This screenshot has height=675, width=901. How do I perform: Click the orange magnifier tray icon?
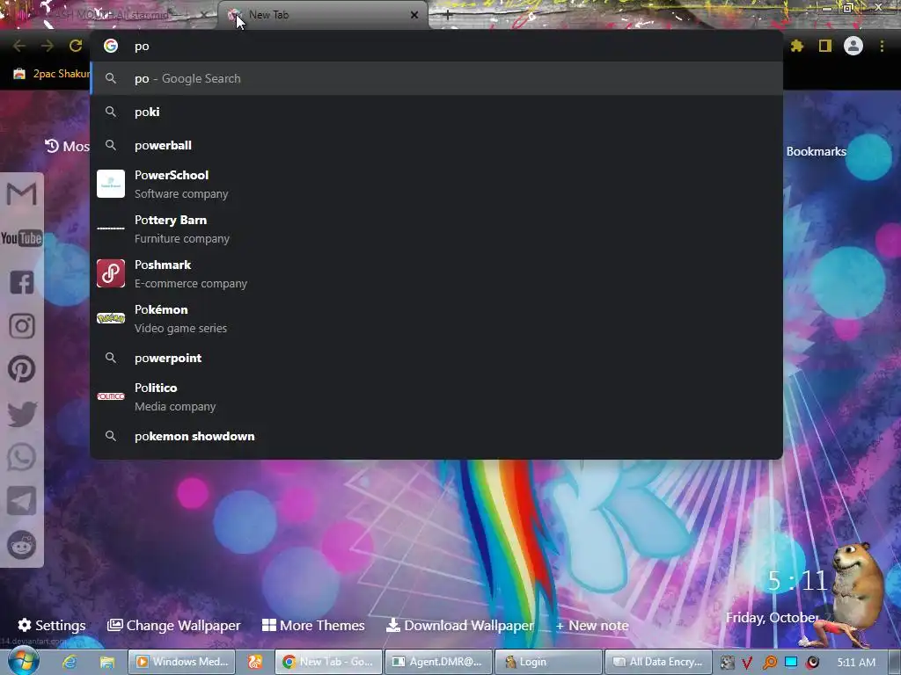point(769,663)
